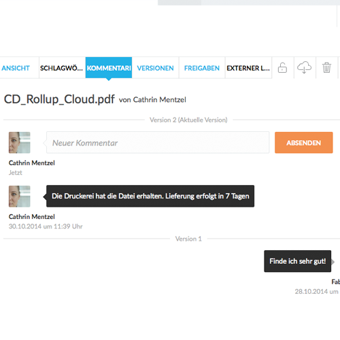The width and height of the screenshot is (340, 340).
Task: Open the Ansicht tab
Action: pyautogui.click(x=16, y=68)
